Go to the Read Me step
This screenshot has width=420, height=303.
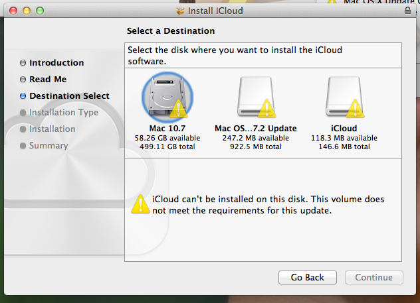click(48, 79)
